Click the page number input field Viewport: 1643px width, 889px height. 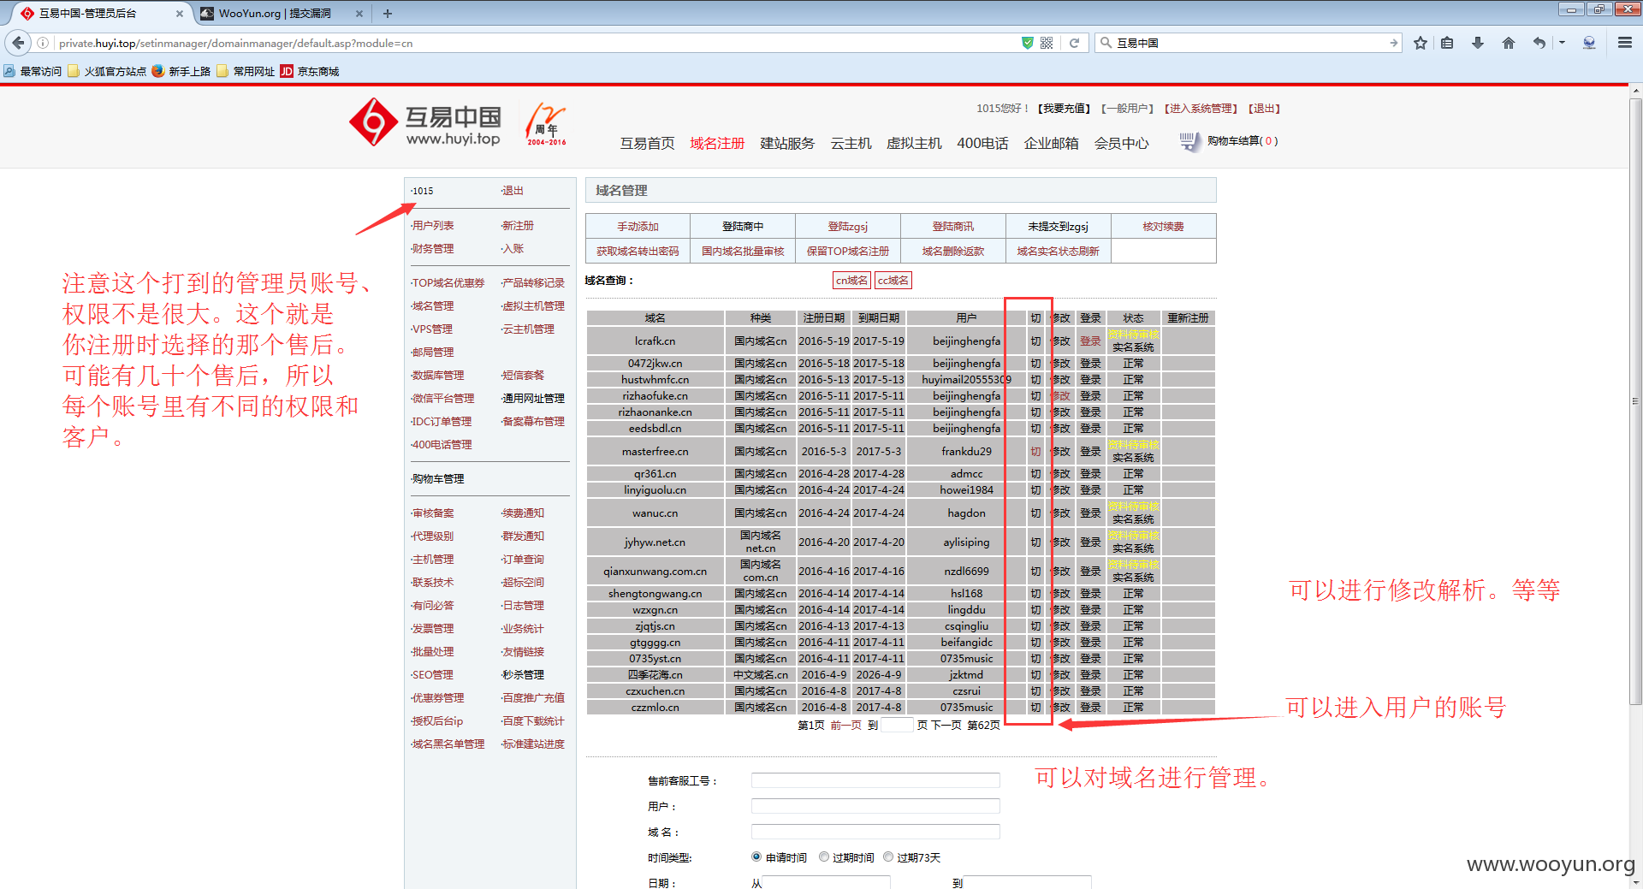[897, 725]
